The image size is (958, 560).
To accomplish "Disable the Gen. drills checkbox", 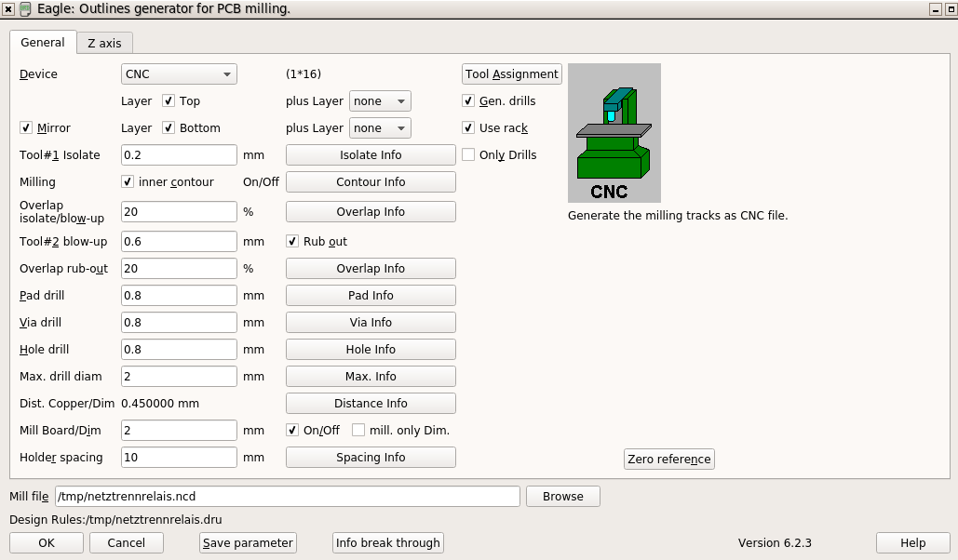I will tap(469, 101).
